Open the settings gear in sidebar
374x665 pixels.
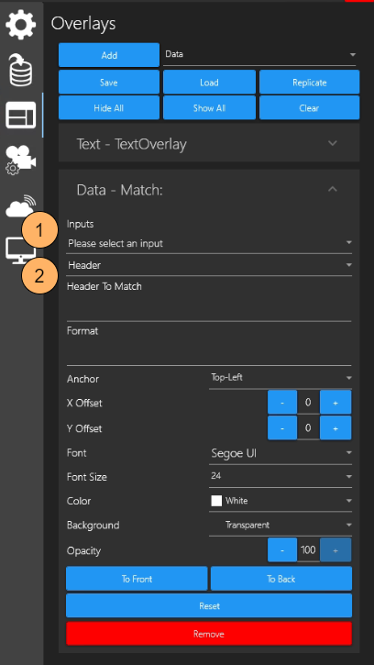click(20, 24)
